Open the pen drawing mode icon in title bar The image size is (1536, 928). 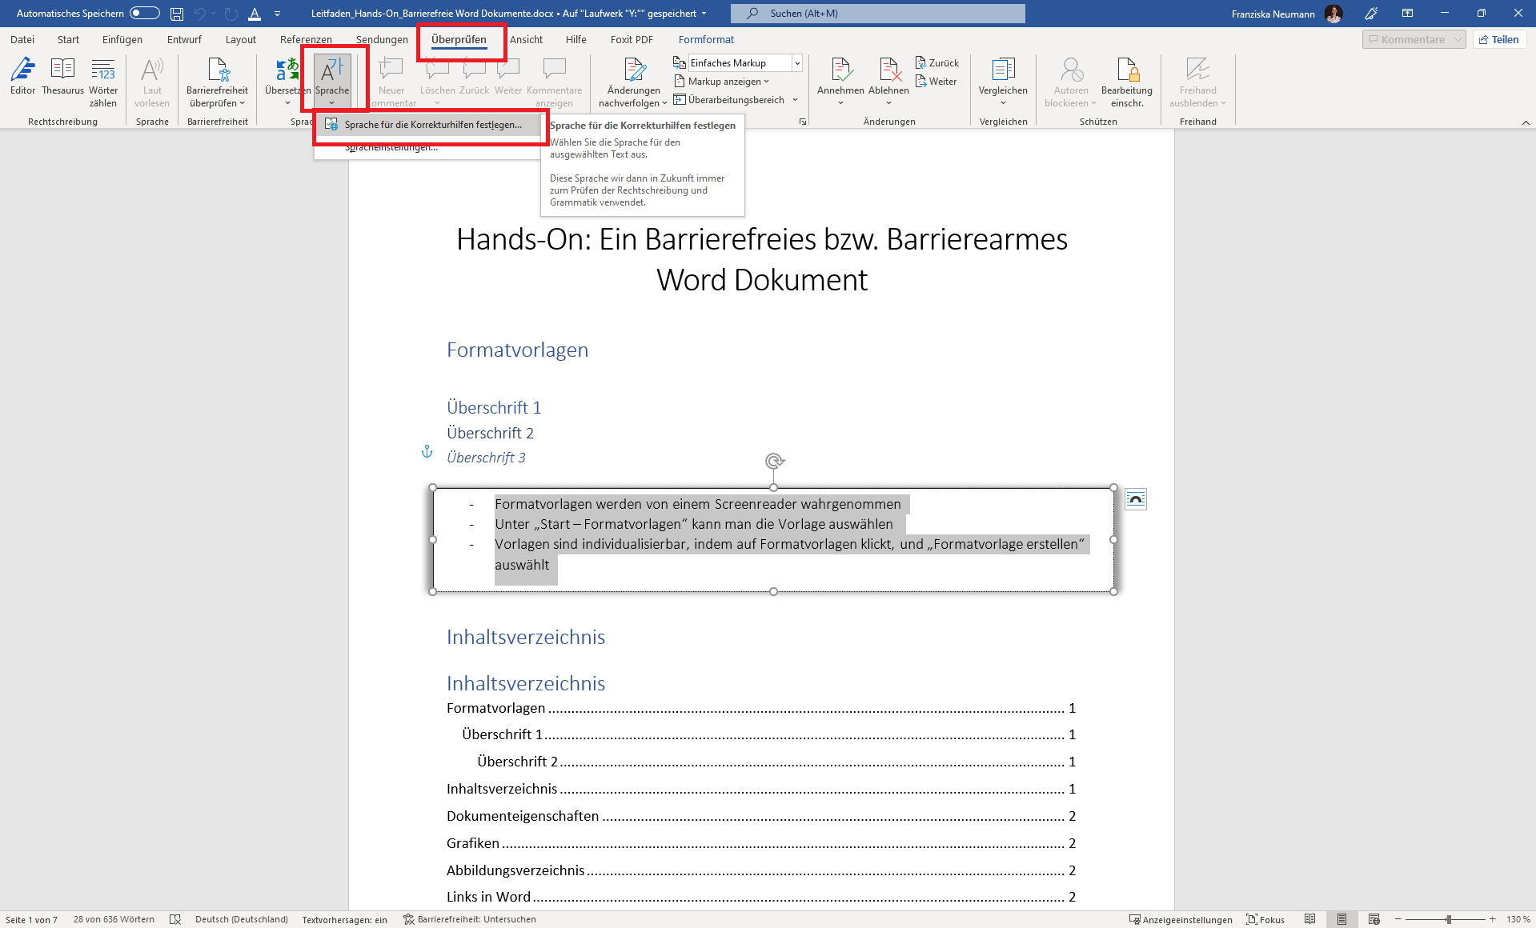click(1371, 14)
